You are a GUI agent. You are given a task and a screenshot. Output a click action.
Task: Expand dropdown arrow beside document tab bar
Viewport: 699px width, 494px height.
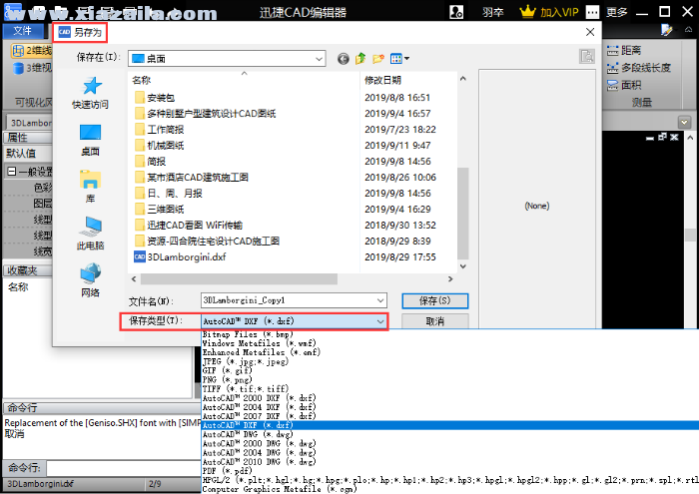[684, 122]
